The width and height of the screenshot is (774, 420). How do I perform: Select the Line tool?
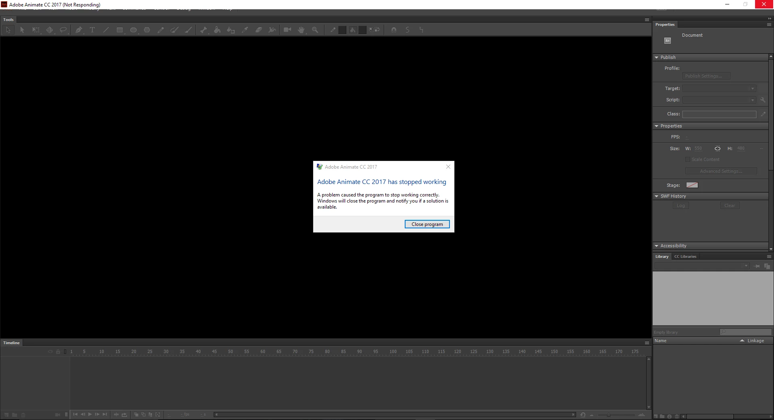(106, 30)
